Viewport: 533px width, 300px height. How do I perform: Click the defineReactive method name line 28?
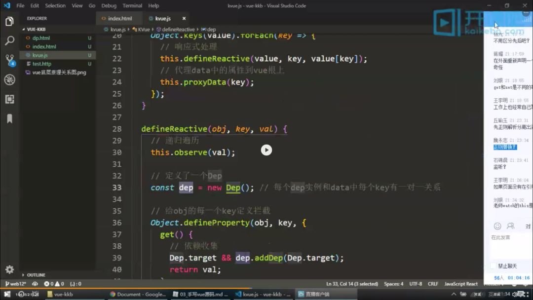(x=174, y=129)
